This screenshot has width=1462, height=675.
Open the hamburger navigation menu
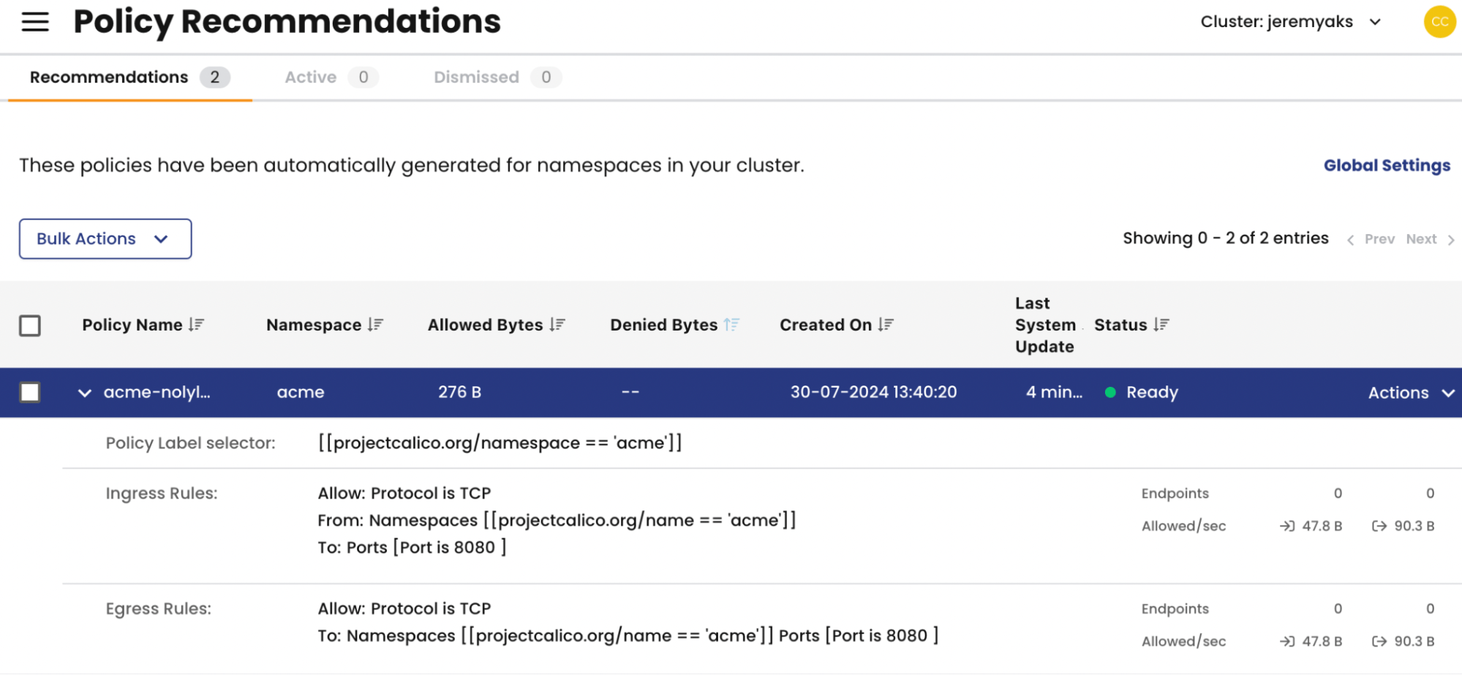click(35, 22)
